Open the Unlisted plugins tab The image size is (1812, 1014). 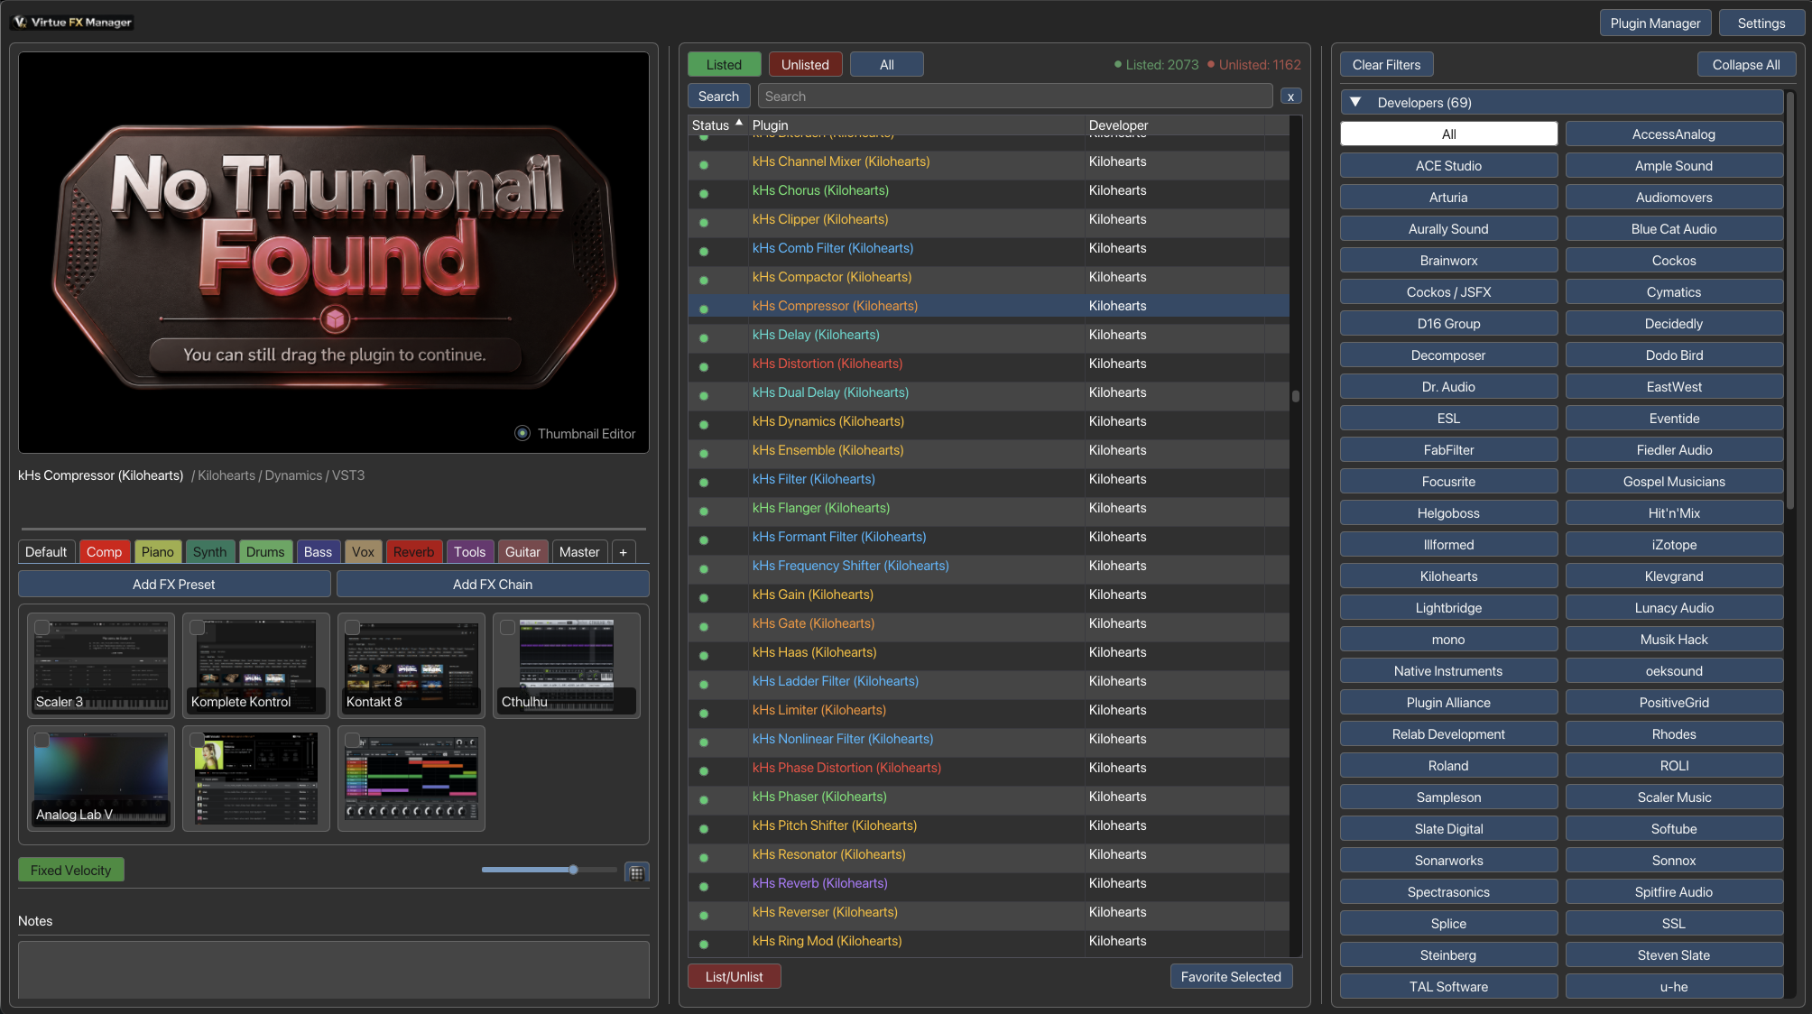point(805,64)
